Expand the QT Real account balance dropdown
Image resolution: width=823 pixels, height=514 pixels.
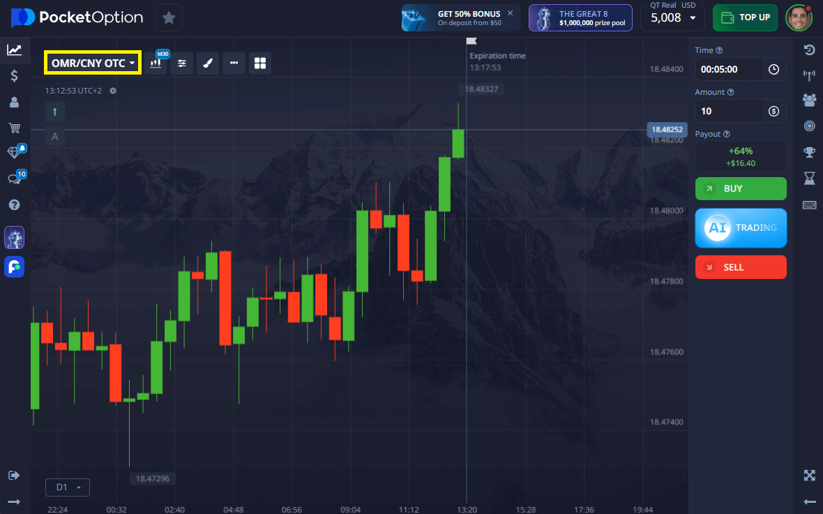click(x=672, y=18)
